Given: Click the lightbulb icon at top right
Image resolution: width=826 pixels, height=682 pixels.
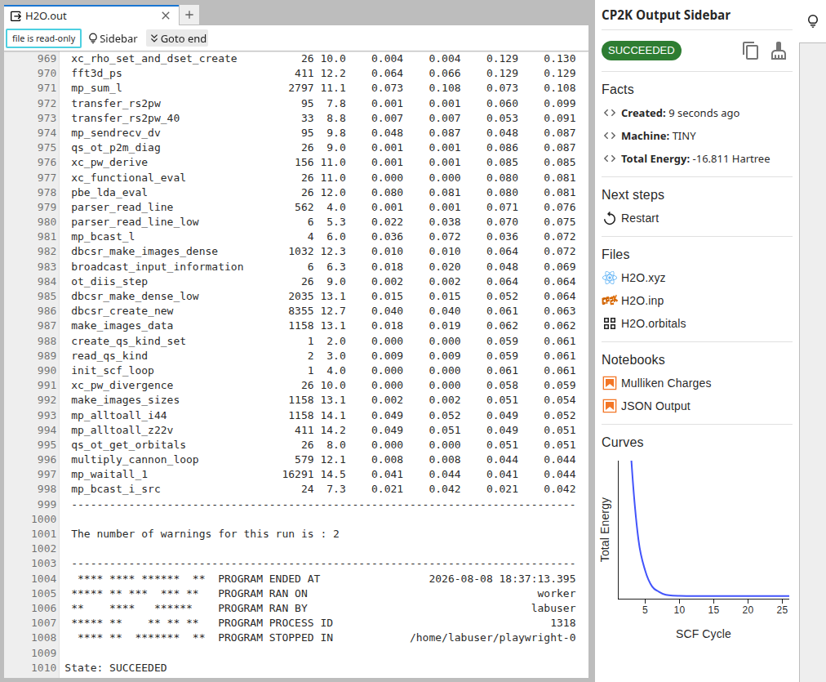Looking at the screenshot, I should coord(813,21).
